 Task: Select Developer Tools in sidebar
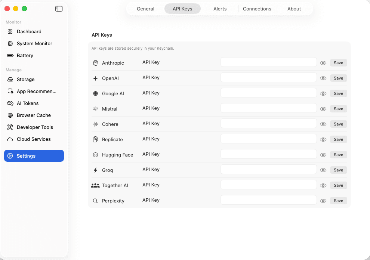point(35,127)
